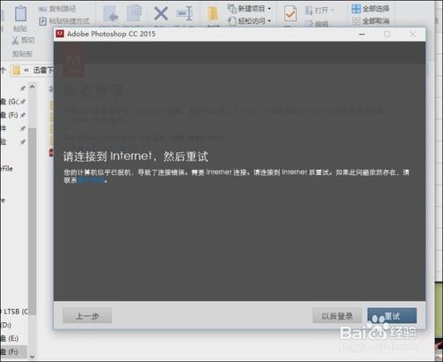The width and height of the screenshot is (443, 362).
Task: Click the pin icon next to (G:) drive
Action: pos(23,102)
